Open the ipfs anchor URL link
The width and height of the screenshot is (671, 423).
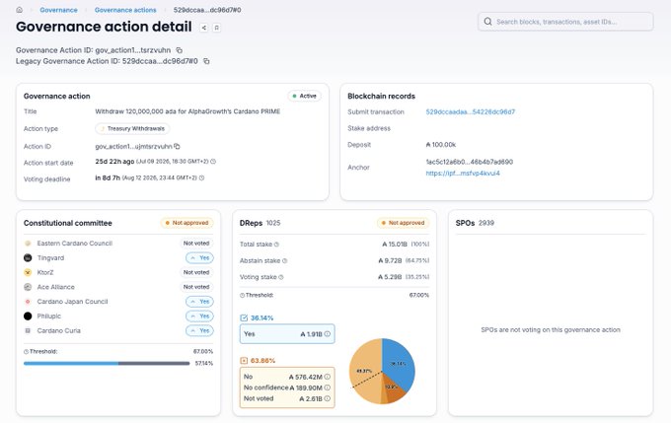coord(463,174)
